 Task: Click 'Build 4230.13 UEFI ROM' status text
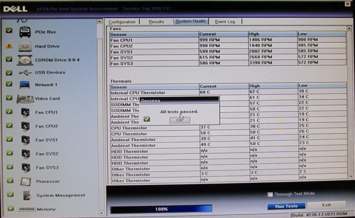(x=319, y=215)
